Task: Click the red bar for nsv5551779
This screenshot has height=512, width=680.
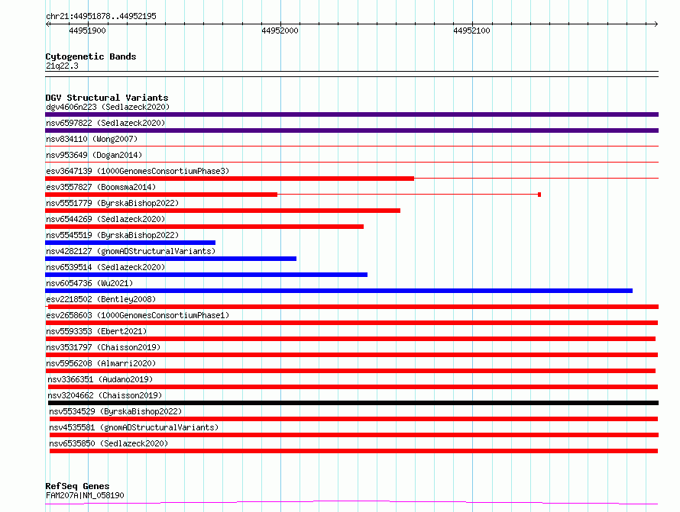Action: (222, 211)
